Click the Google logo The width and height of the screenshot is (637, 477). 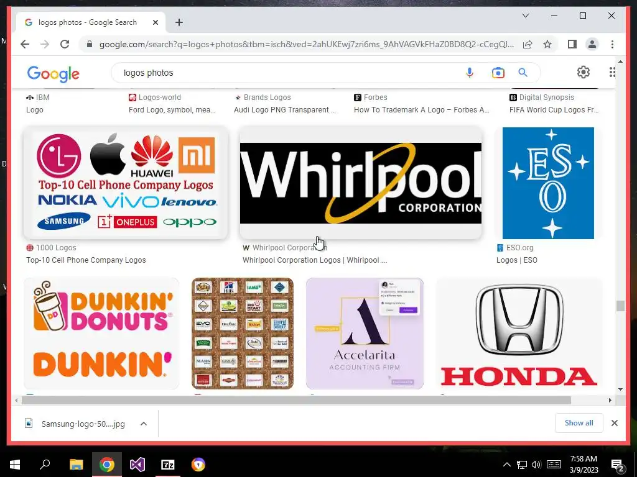(x=53, y=74)
